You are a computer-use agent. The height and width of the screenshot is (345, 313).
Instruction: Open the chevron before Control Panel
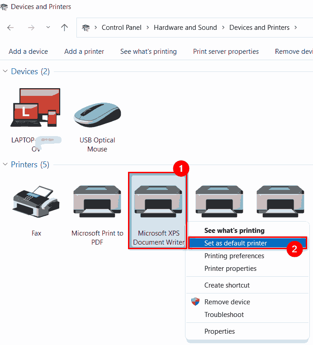pos(96,28)
